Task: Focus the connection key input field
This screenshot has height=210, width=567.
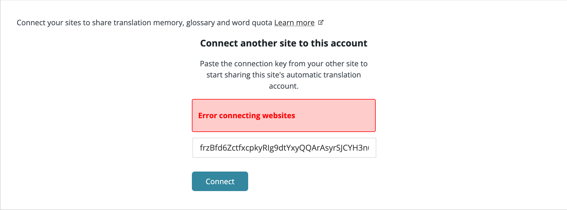Action: pos(284,148)
